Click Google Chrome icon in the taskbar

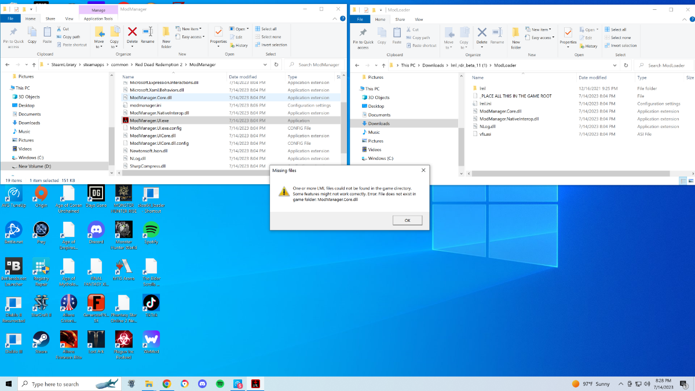pos(167,383)
